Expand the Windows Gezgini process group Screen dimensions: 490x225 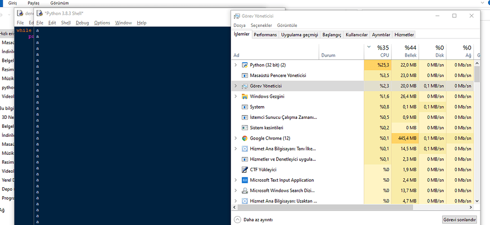click(x=236, y=96)
